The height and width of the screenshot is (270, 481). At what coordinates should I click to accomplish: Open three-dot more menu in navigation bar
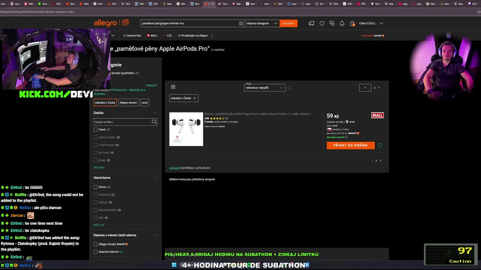pos(212,36)
